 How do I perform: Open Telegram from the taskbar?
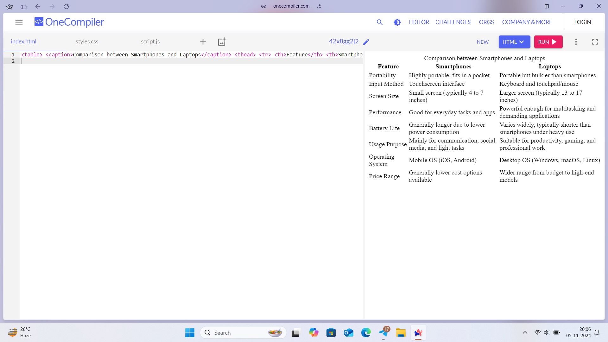pyautogui.click(x=384, y=333)
